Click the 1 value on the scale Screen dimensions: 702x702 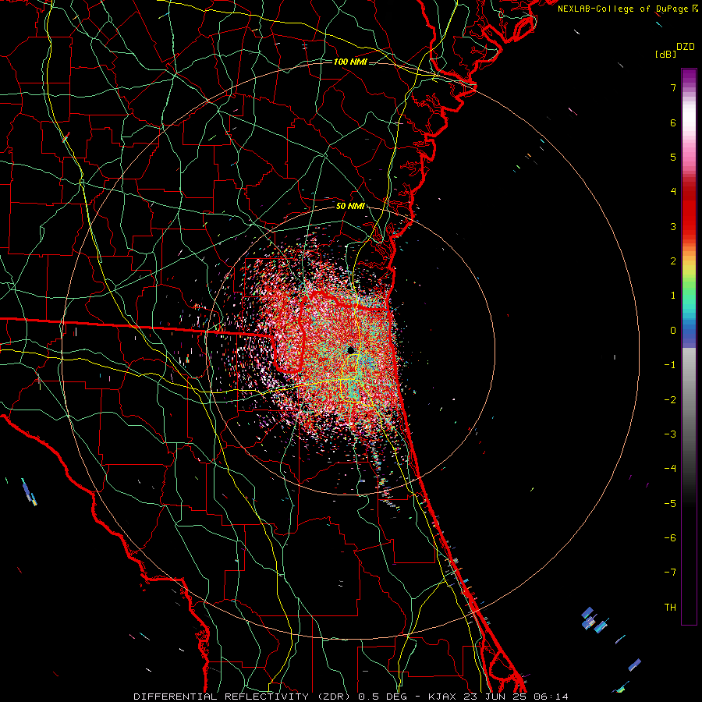coord(673,296)
